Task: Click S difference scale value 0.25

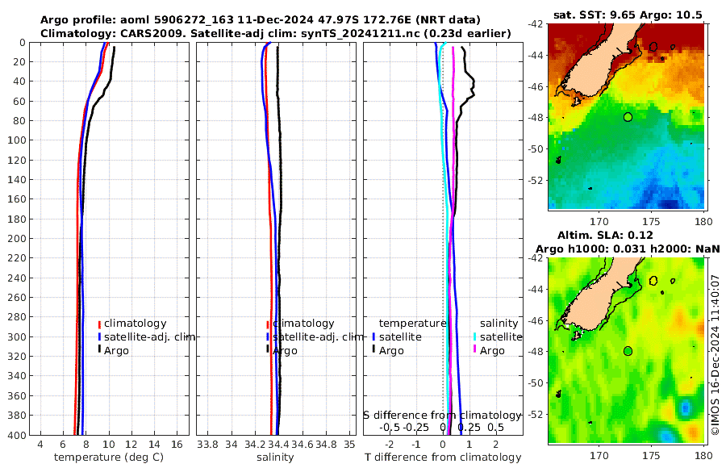Action: [469, 427]
